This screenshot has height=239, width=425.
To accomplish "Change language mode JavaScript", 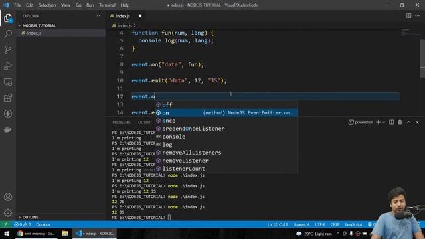I will point(353,224).
